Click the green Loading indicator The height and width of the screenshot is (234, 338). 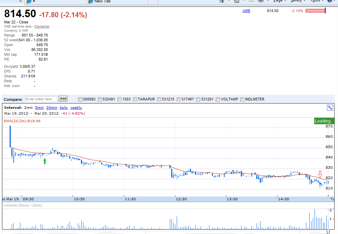tap(324, 121)
